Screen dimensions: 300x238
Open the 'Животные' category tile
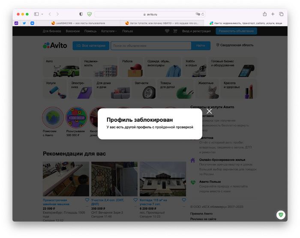pos(207,89)
